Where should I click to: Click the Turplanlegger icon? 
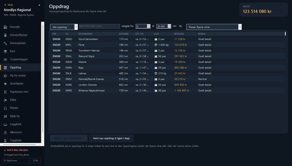[x=5, y=59]
